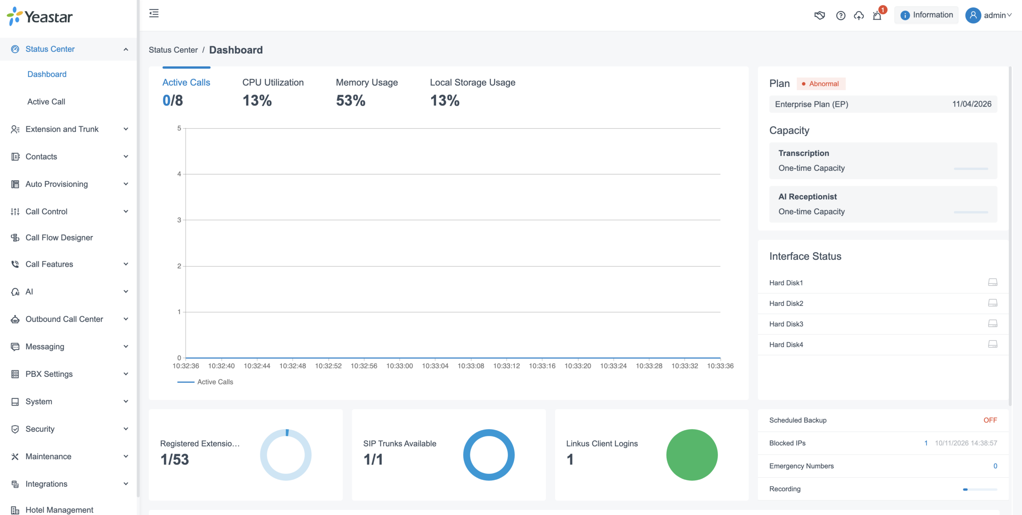Click the Linkus Client Logins green circle
The image size is (1022, 515).
tap(692, 455)
